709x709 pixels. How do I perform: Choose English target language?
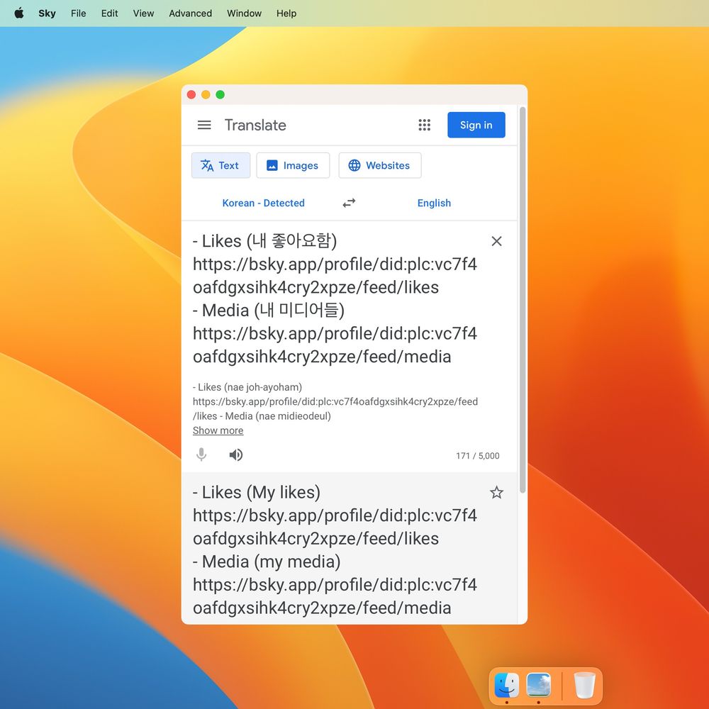[434, 203]
